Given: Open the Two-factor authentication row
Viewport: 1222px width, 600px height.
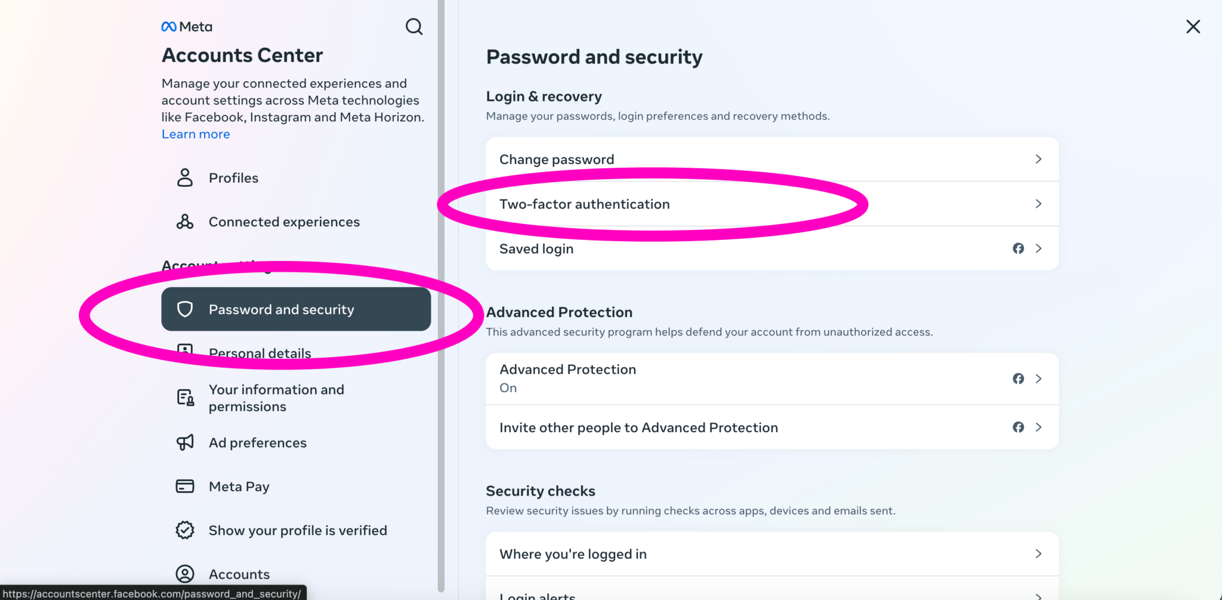Looking at the screenshot, I should tap(585, 204).
